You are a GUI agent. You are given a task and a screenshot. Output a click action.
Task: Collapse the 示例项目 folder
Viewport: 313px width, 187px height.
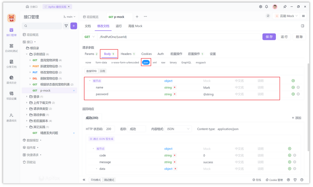[27, 54]
